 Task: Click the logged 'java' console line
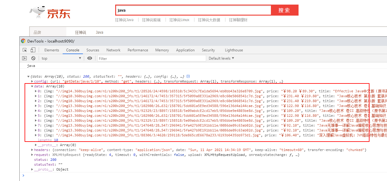[x=31, y=66]
